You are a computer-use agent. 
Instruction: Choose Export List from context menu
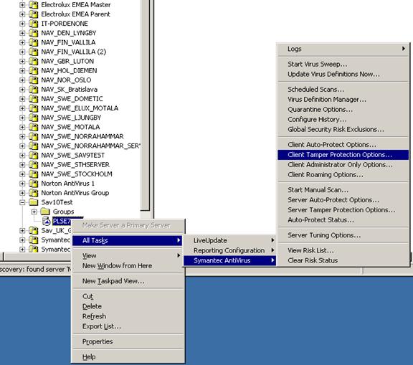127,326
